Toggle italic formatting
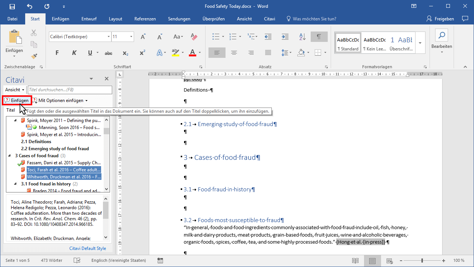Viewport: 474px width, 267px height. pos(74,53)
